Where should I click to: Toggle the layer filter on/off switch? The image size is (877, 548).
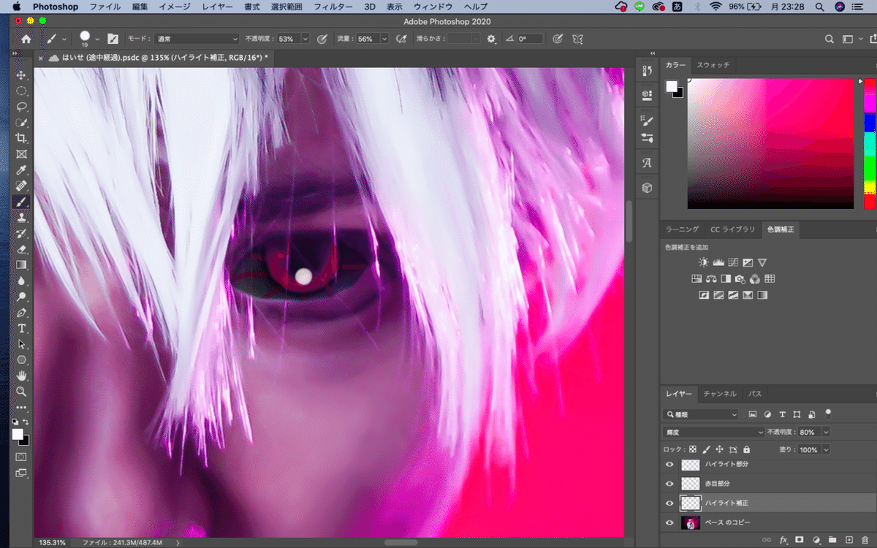pyautogui.click(x=828, y=413)
